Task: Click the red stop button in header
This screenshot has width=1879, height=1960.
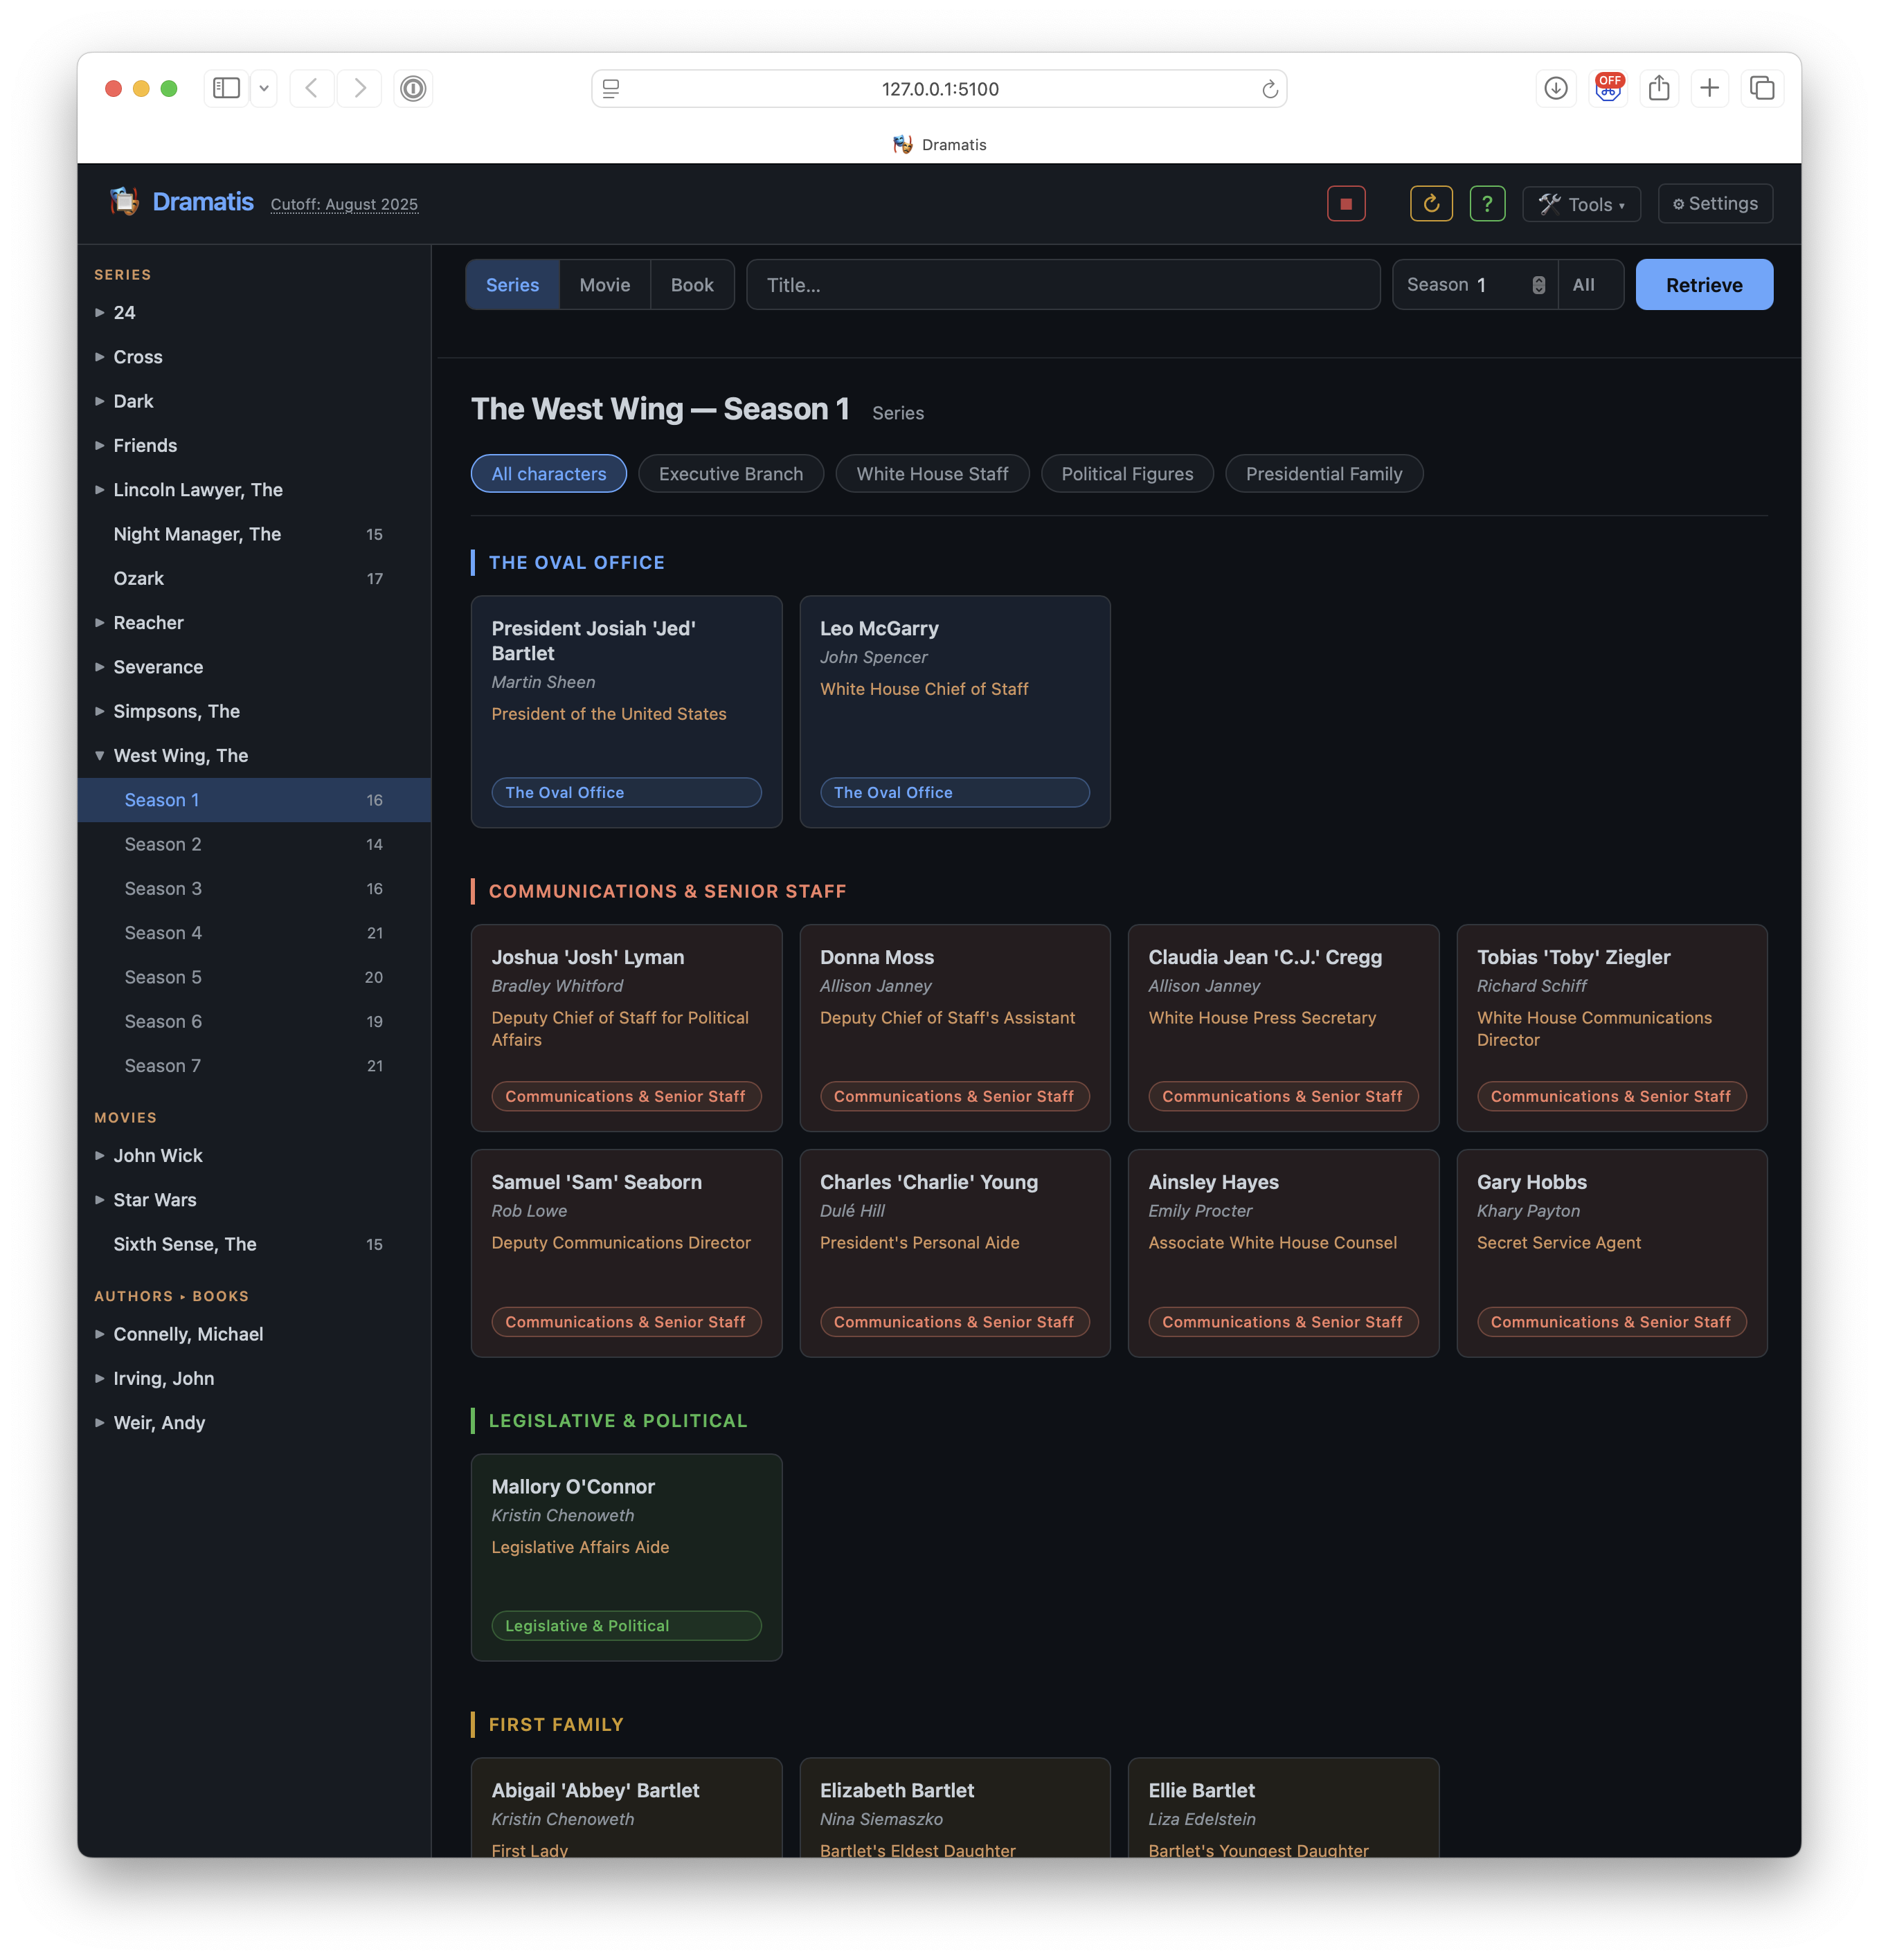Action: click(x=1346, y=204)
